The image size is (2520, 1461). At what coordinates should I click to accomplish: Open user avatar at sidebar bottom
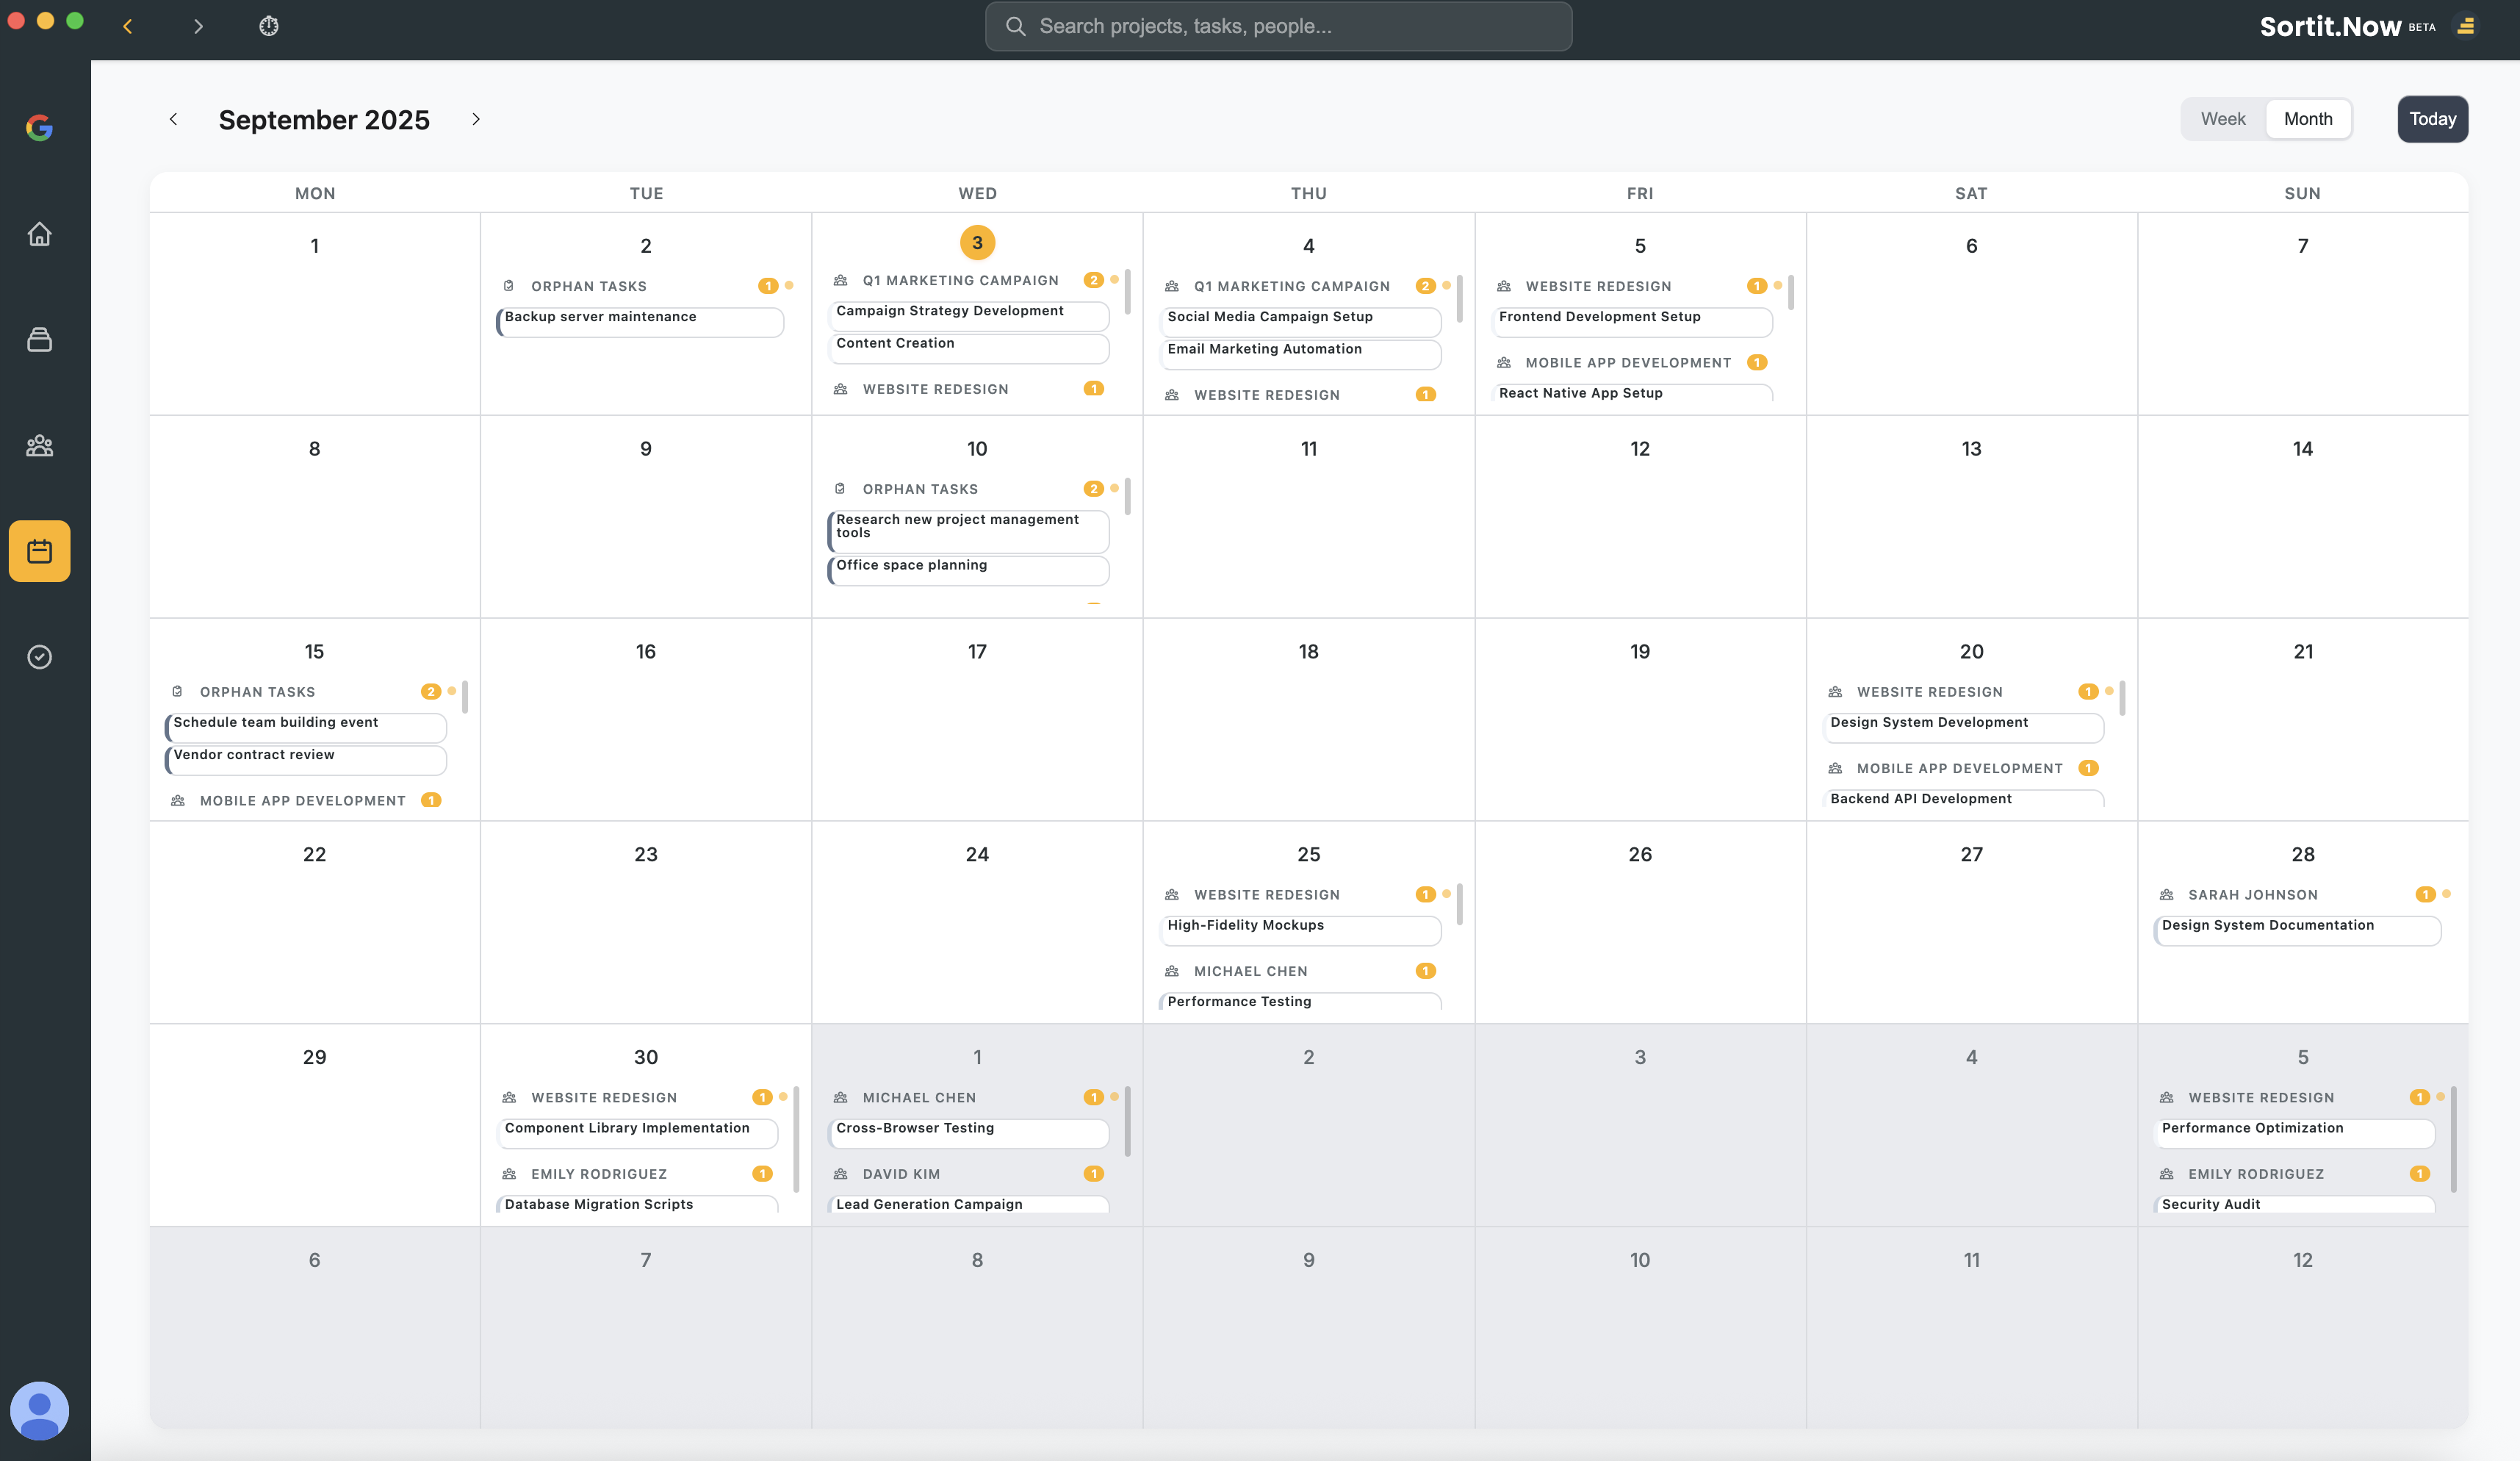39,1410
